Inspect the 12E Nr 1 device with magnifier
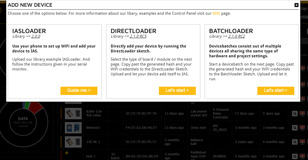This screenshot has width=308, height=160. pyautogui.click(x=295, y=142)
